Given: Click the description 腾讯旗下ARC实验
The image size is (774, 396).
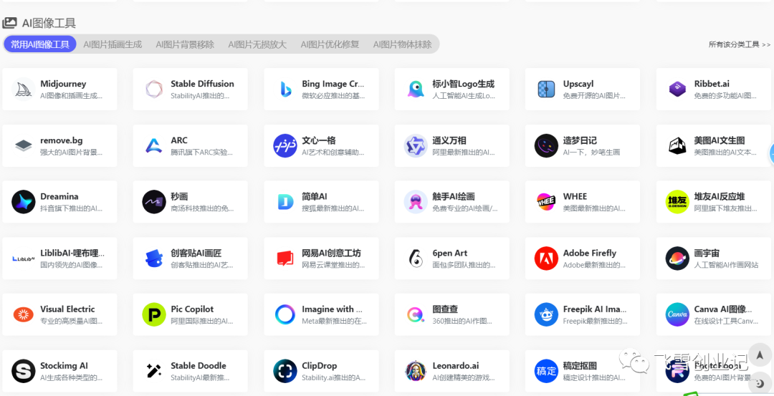Looking at the screenshot, I should point(202,153).
